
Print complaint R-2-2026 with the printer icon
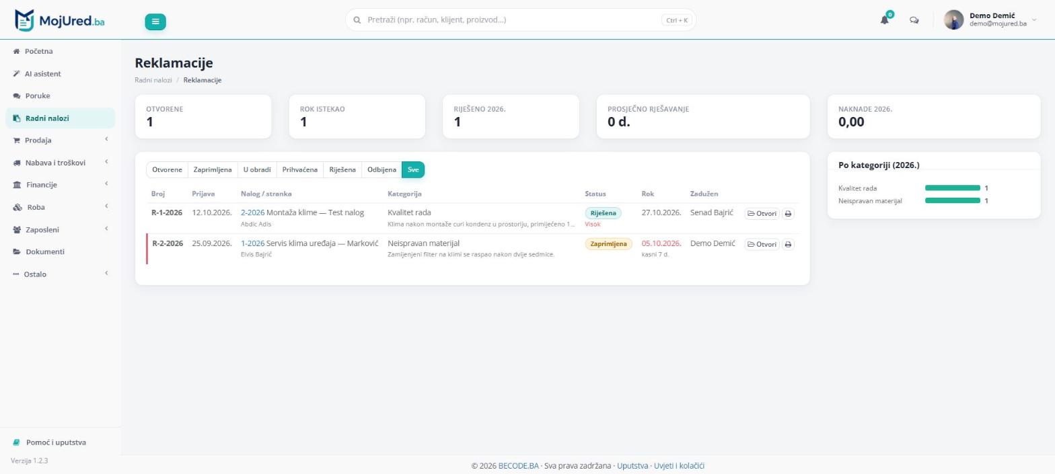click(x=788, y=244)
